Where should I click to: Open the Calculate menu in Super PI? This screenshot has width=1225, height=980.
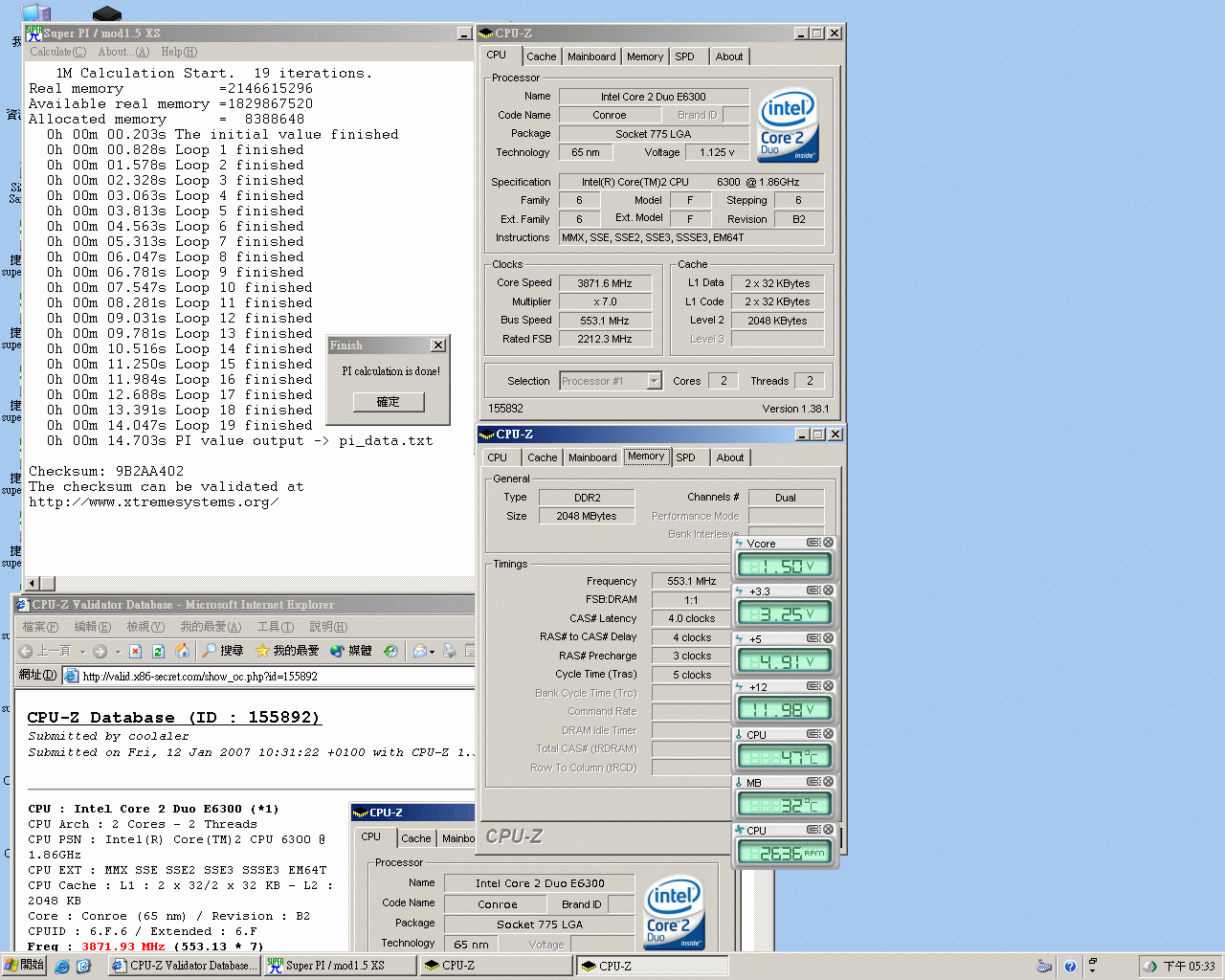[57, 52]
